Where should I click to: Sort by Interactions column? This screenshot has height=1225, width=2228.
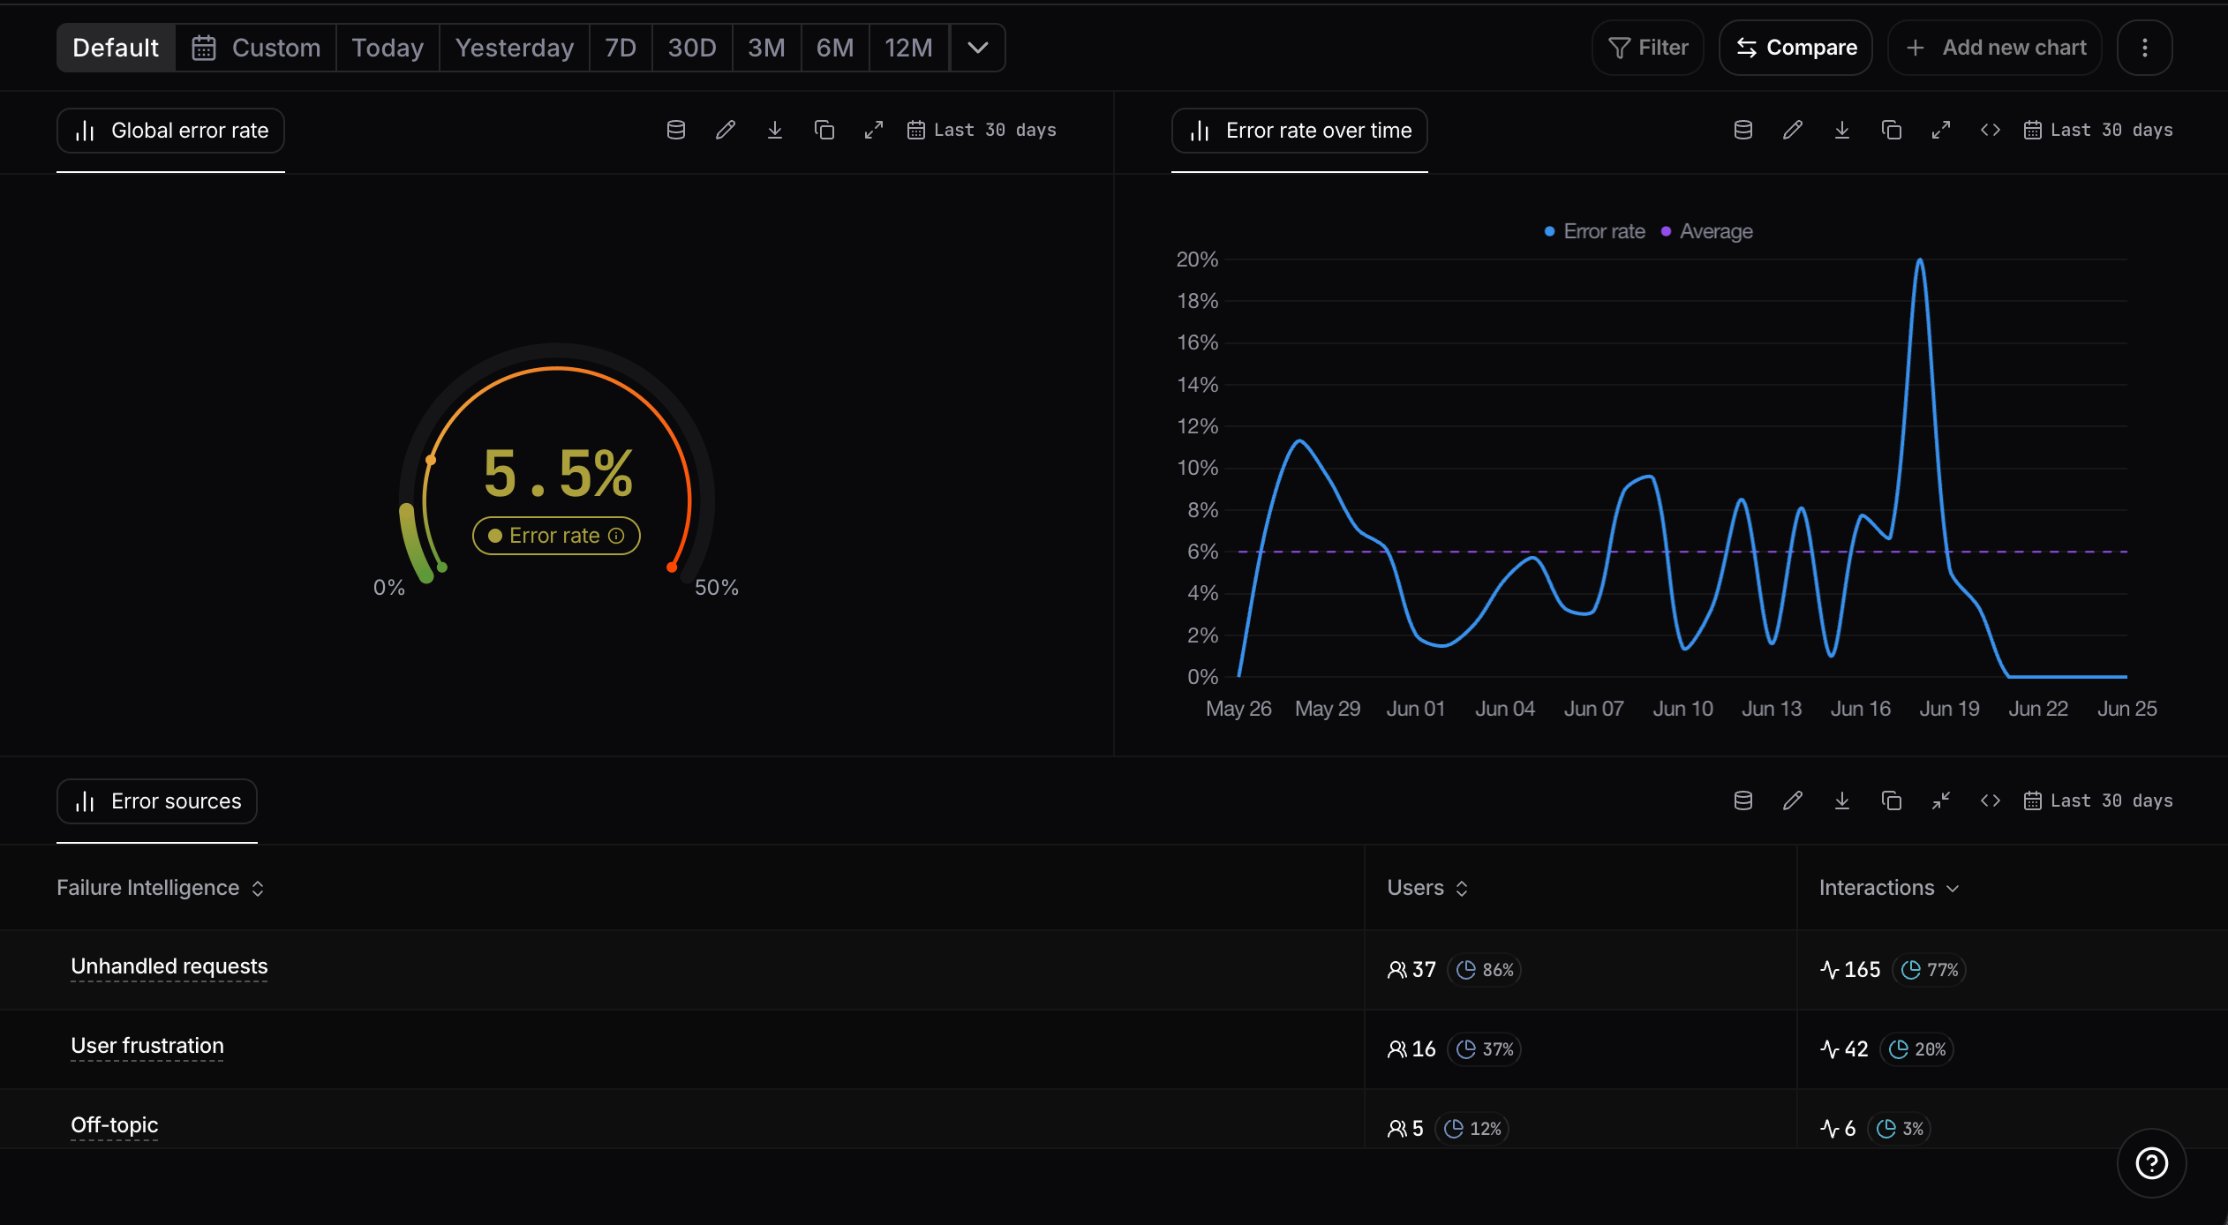pyautogui.click(x=1889, y=888)
